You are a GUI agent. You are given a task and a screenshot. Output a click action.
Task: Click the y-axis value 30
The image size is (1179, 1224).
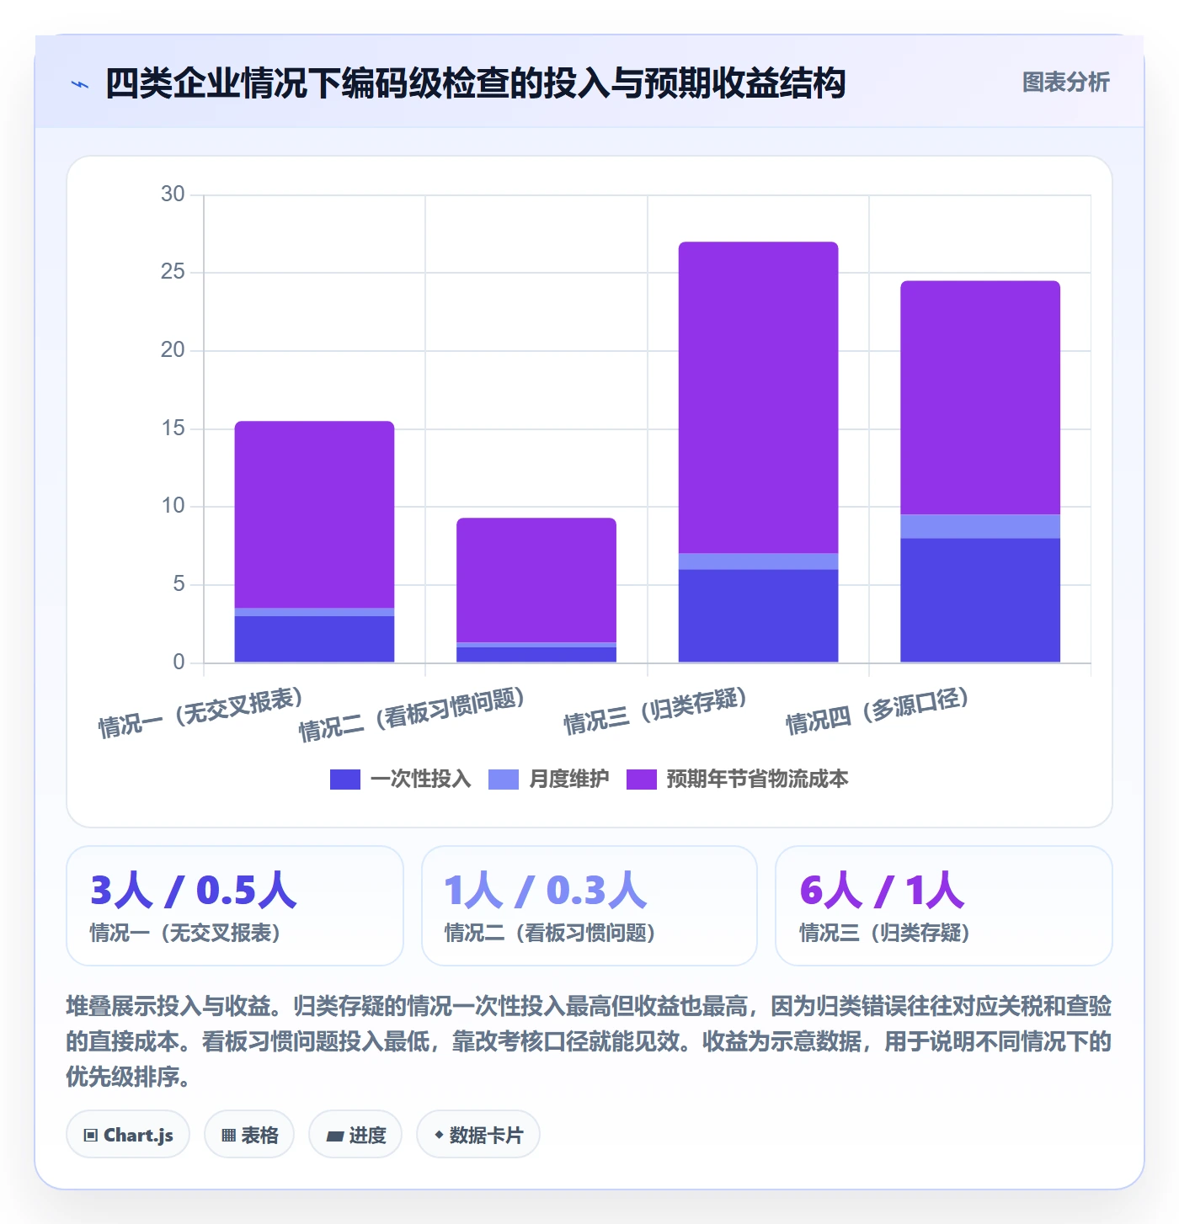[x=173, y=194]
